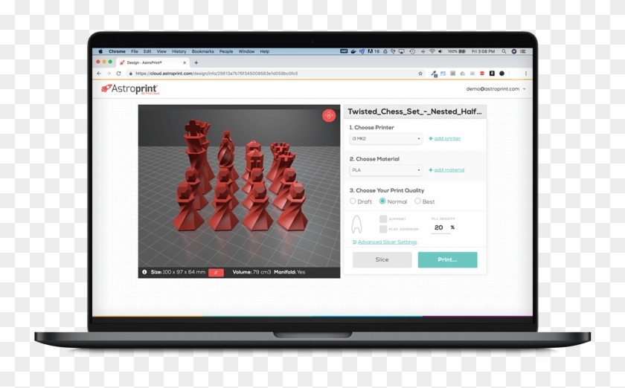Click the fill density percentage field
Screen dimensions: 625x388
pos(440,227)
